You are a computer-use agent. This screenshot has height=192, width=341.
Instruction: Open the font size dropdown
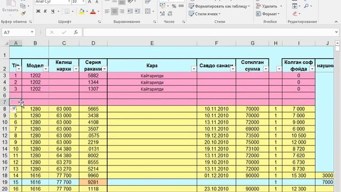click(84, 2)
